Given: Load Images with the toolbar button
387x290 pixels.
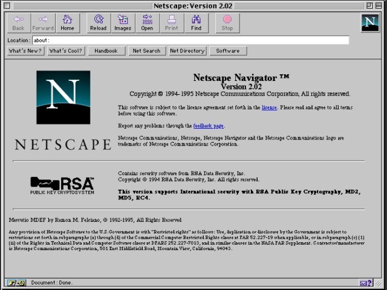Looking at the screenshot, I should (x=123, y=23).
